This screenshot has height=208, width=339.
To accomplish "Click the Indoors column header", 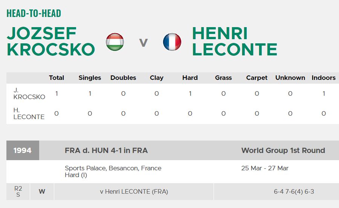I will point(324,78).
